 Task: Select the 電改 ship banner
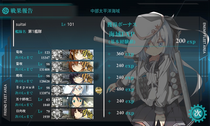[72, 55]
